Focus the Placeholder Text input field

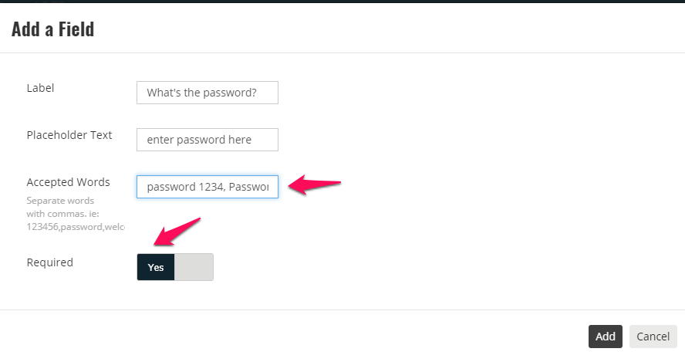[207, 140]
